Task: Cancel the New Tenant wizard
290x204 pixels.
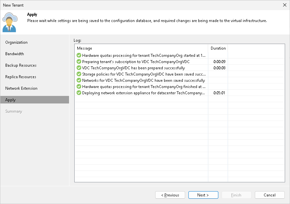Action: pyautogui.click(x=270, y=195)
